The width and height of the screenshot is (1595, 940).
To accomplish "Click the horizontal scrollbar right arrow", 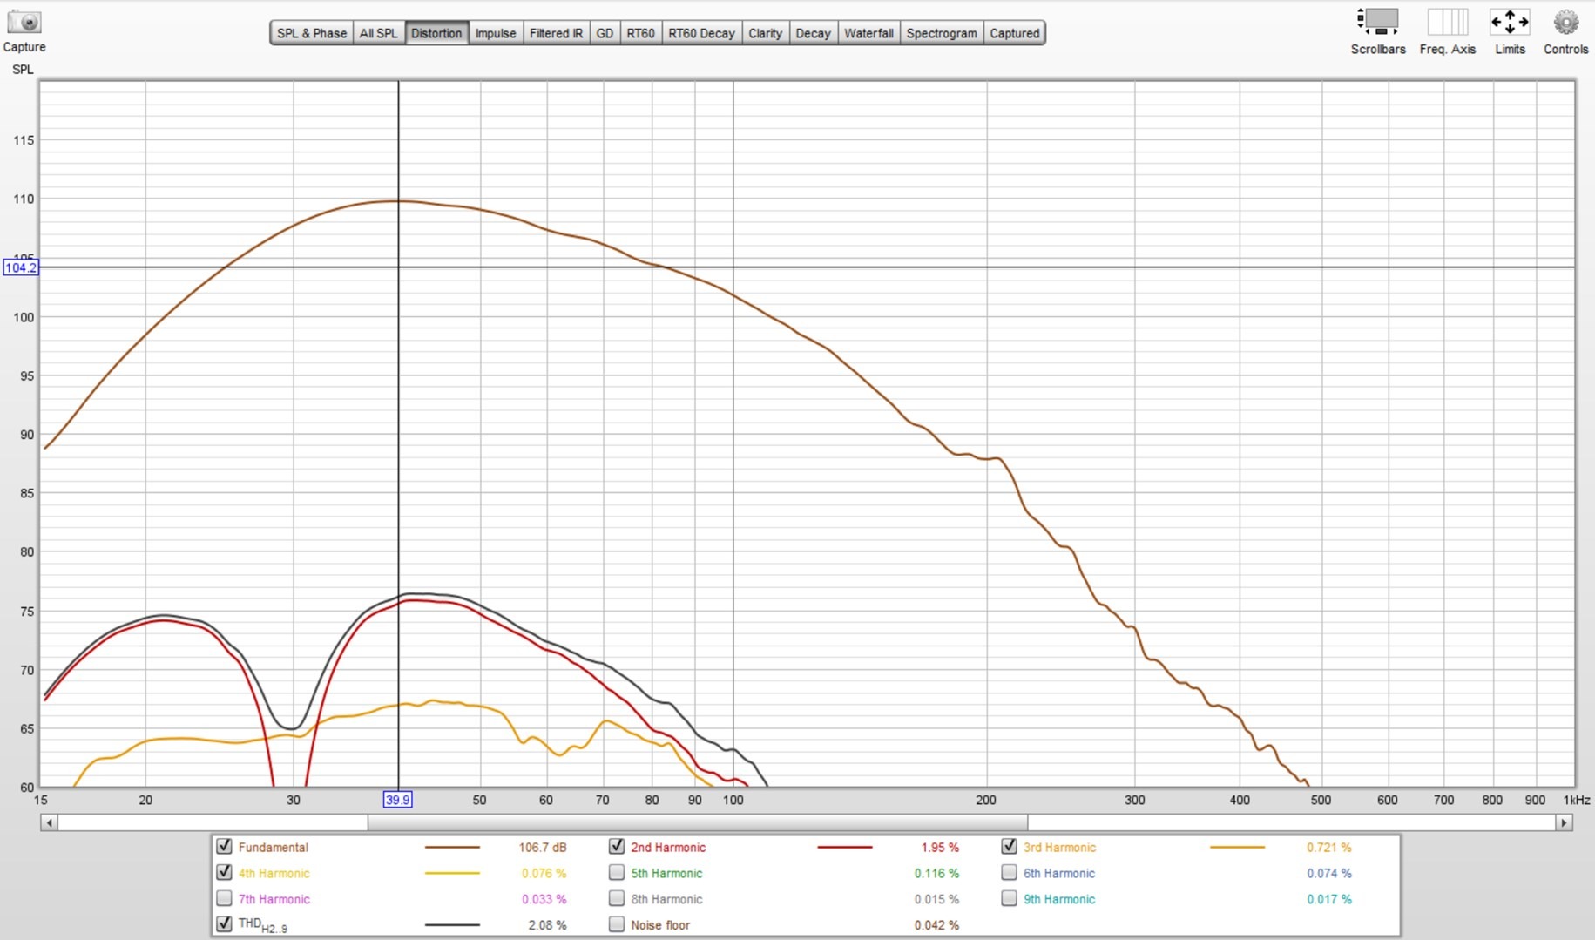I will tap(1564, 822).
